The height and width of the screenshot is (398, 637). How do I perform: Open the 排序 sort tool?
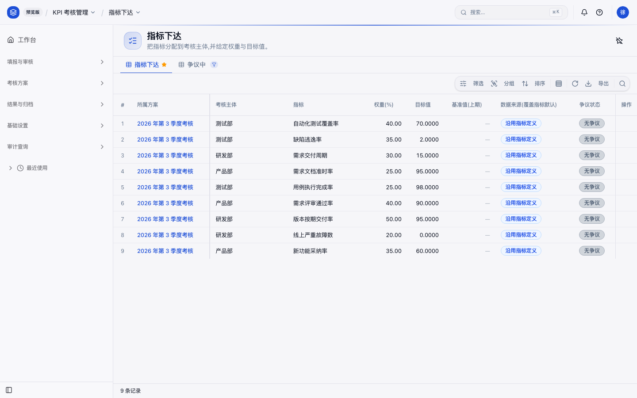[533, 84]
